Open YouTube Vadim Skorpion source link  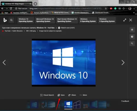[x=12, y=31]
